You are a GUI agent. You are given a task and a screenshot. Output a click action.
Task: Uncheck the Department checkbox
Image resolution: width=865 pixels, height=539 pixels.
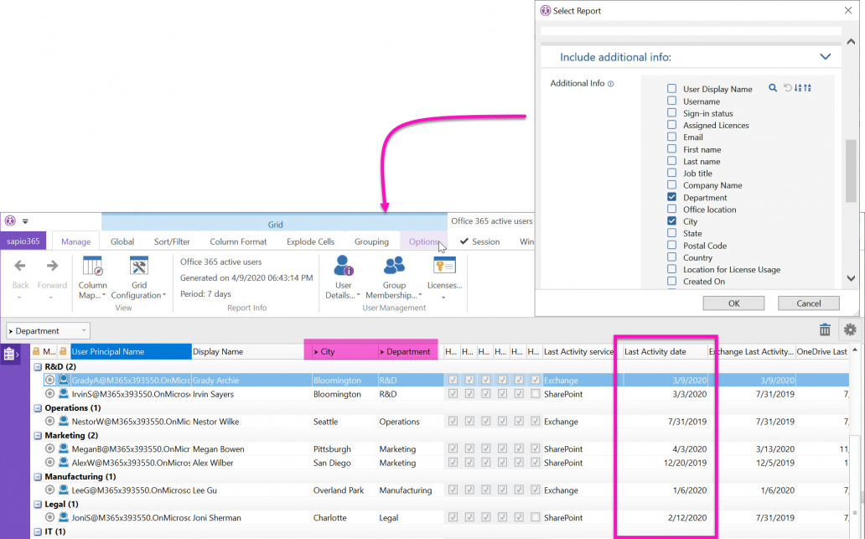click(x=671, y=197)
